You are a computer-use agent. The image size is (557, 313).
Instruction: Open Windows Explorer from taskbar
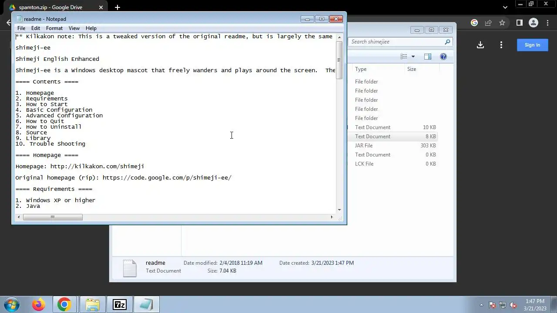[x=92, y=304]
